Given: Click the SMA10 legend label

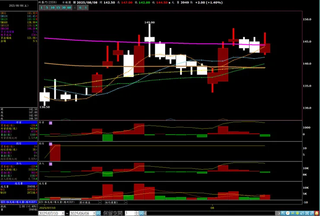Looking at the screenshot, I should point(4,16).
